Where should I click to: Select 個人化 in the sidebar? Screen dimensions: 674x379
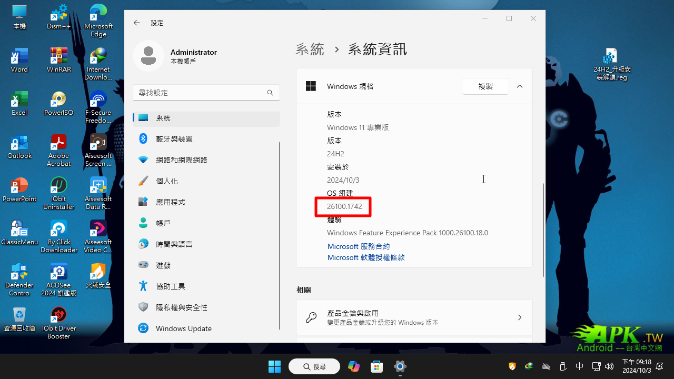[206, 181]
